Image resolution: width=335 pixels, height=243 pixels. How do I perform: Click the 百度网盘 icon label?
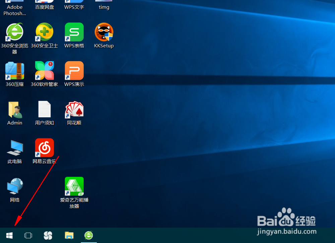(x=45, y=7)
